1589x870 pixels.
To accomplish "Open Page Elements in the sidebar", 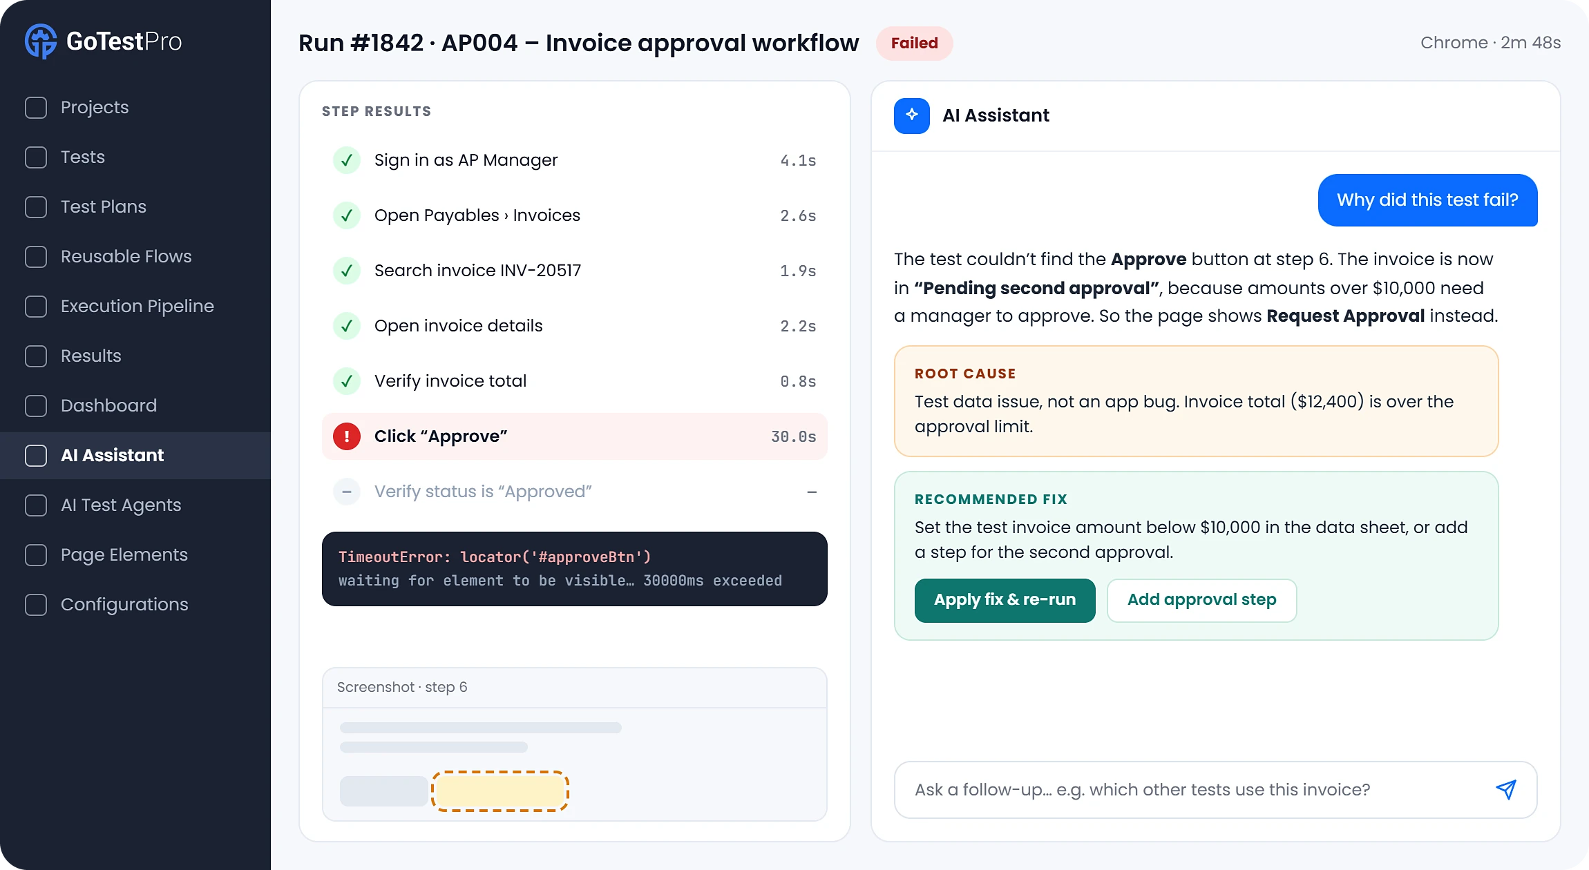I will coord(135,555).
